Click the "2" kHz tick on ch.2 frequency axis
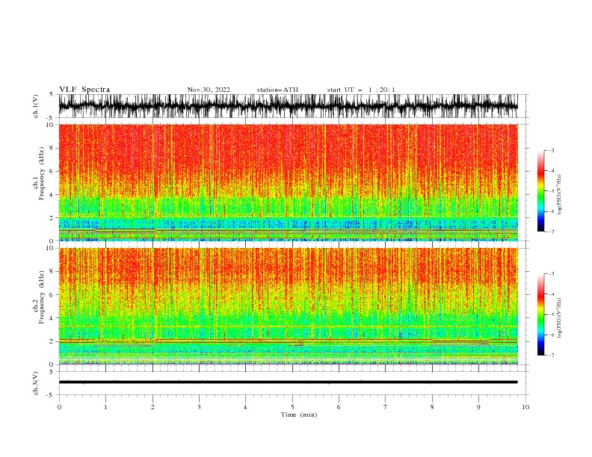The image size is (592, 457). [52, 341]
